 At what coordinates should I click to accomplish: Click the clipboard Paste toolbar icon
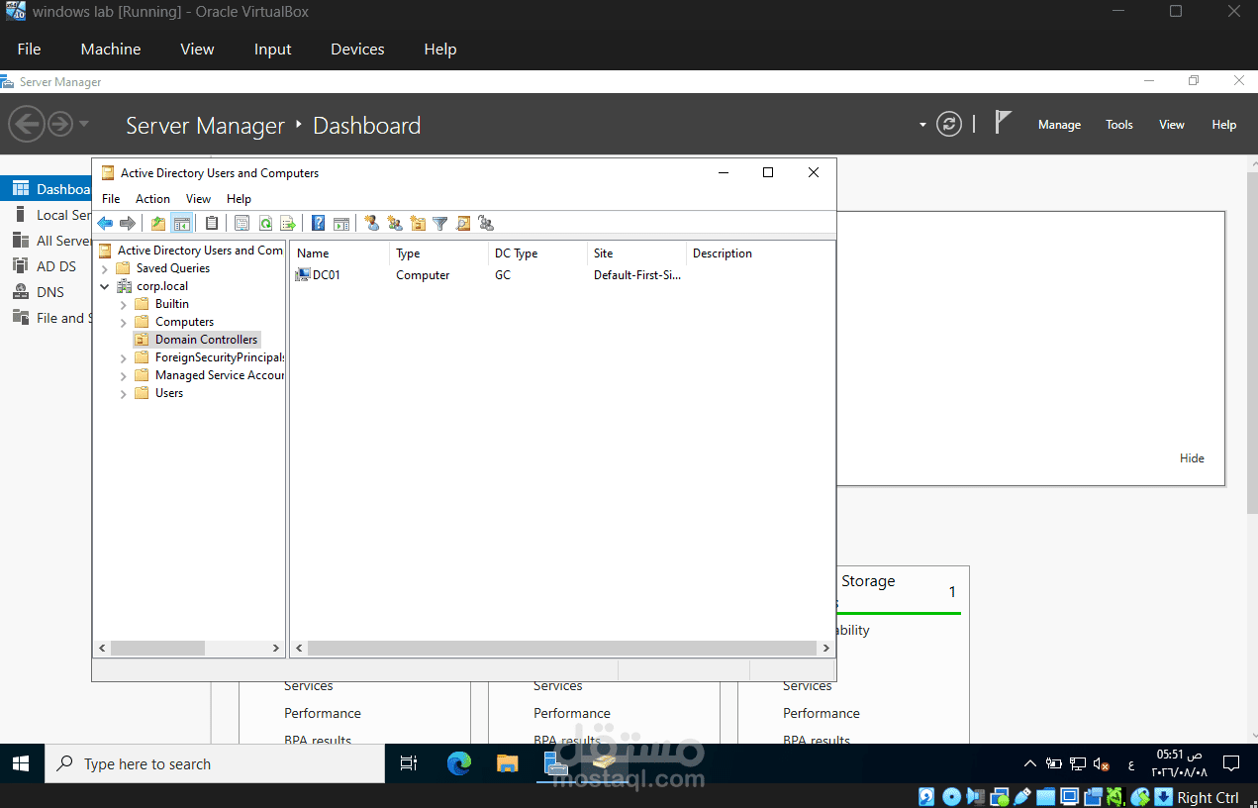tap(211, 224)
